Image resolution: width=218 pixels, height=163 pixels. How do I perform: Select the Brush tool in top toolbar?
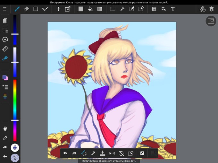(17, 9)
